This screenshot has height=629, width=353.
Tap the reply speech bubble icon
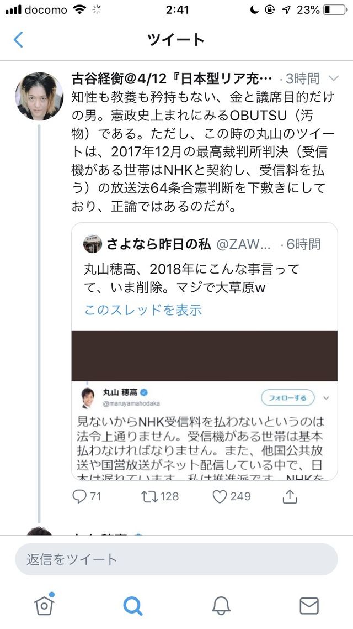pyautogui.click(x=79, y=496)
